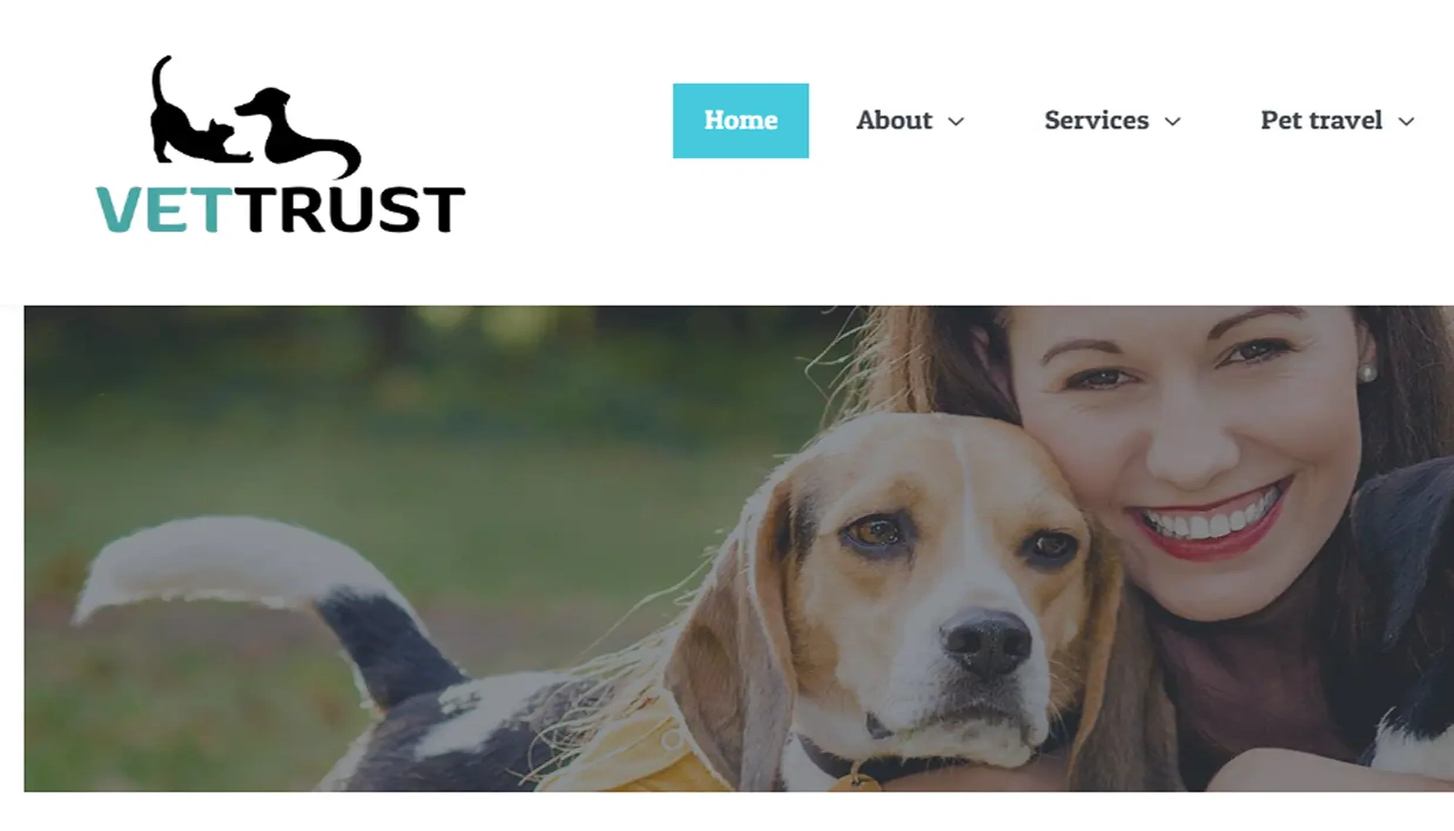Click the Pet travel navigation link
The width and height of the screenshot is (1454, 831).
pyautogui.click(x=1321, y=121)
